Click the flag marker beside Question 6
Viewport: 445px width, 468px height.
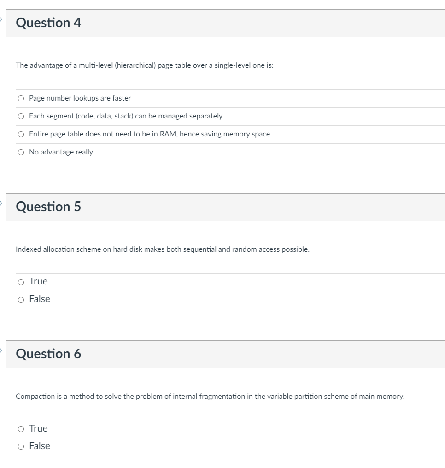point(1,350)
